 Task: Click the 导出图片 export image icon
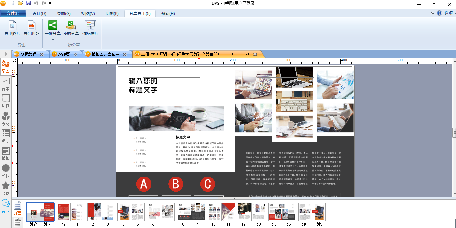(12, 25)
